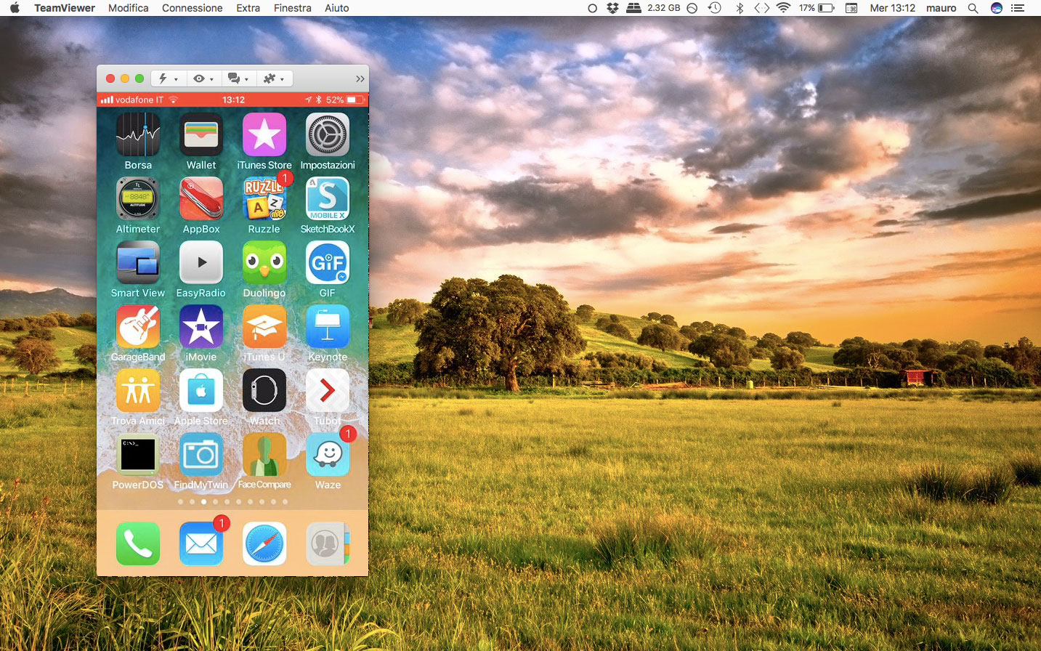The height and width of the screenshot is (651, 1041).
Task: Open the Borsa stocks app
Action: click(x=138, y=135)
